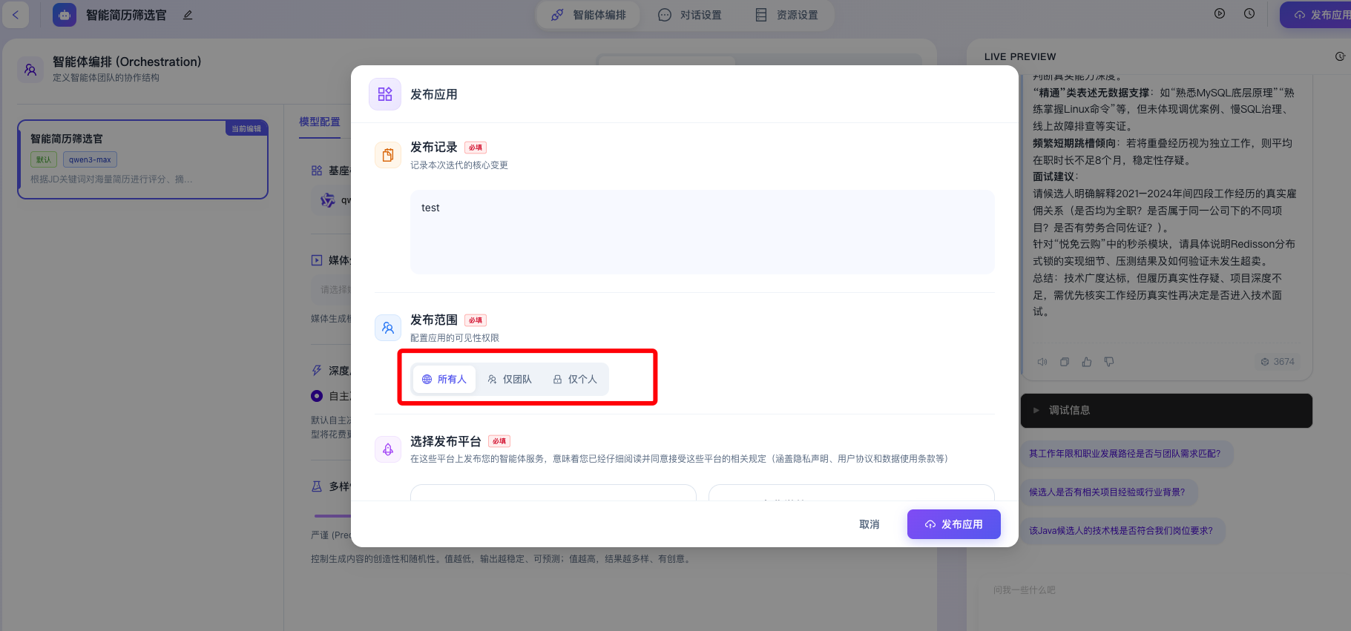This screenshot has width=1351, height=631.
Task: Confirm with the 发布应用 button in the dialog
Action: (953, 524)
